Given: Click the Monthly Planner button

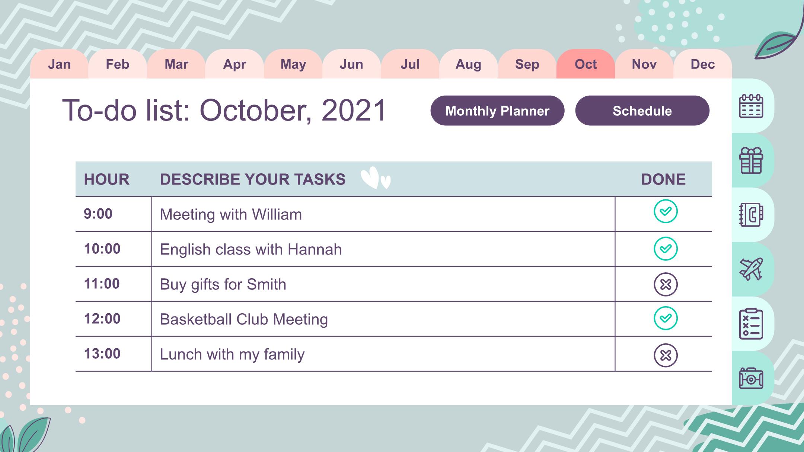Looking at the screenshot, I should coord(497,110).
